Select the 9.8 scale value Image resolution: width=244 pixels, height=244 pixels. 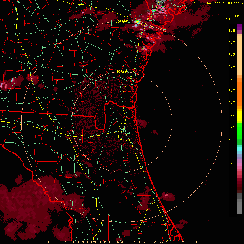click(232, 30)
